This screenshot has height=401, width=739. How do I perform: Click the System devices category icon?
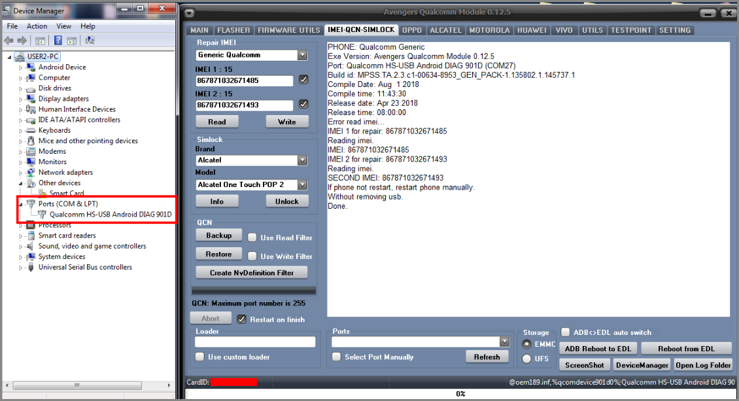[31, 256]
